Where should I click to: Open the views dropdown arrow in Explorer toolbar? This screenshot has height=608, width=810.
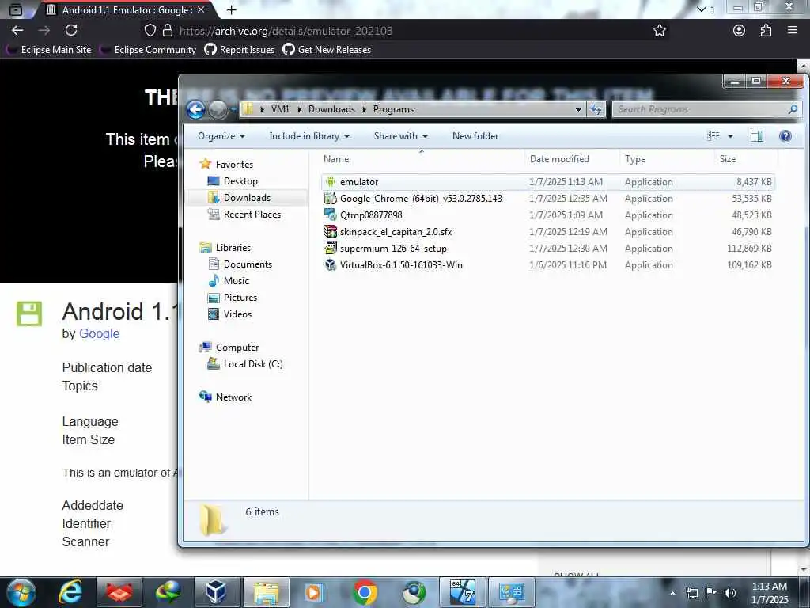tap(730, 136)
